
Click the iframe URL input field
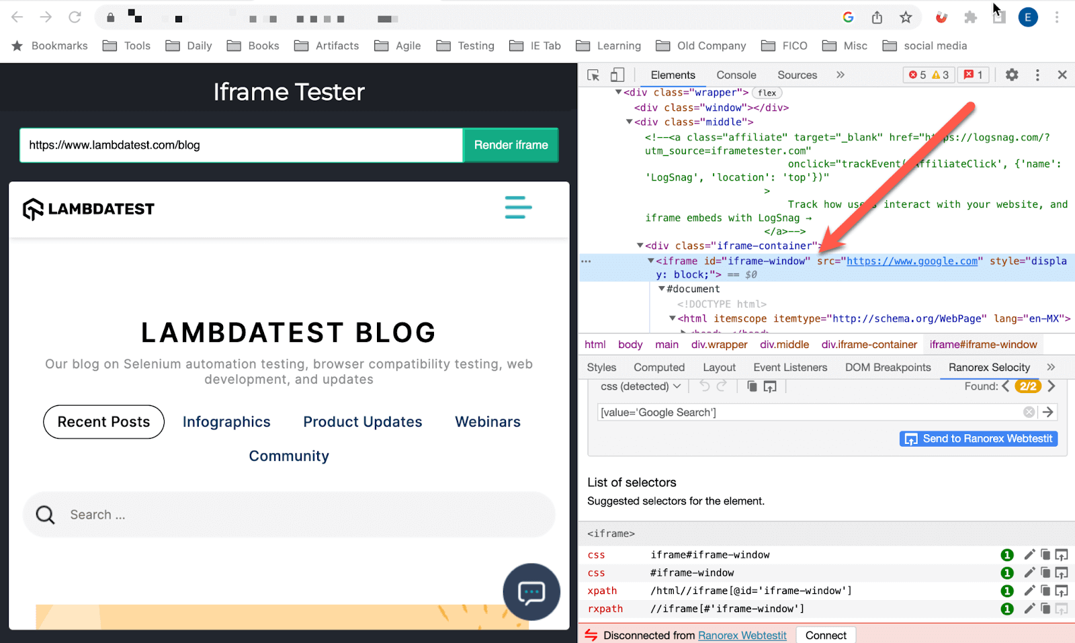tap(241, 145)
